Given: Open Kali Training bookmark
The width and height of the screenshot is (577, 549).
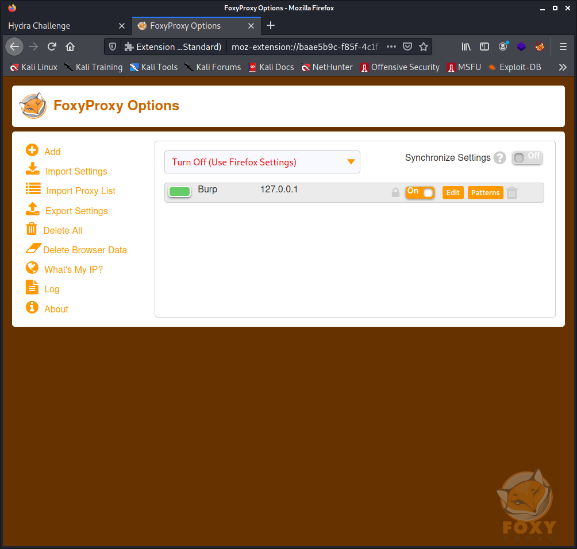Looking at the screenshot, I should coord(94,67).
